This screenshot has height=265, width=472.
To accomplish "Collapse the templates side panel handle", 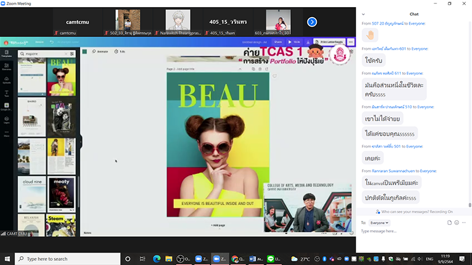I will (81, 142).
